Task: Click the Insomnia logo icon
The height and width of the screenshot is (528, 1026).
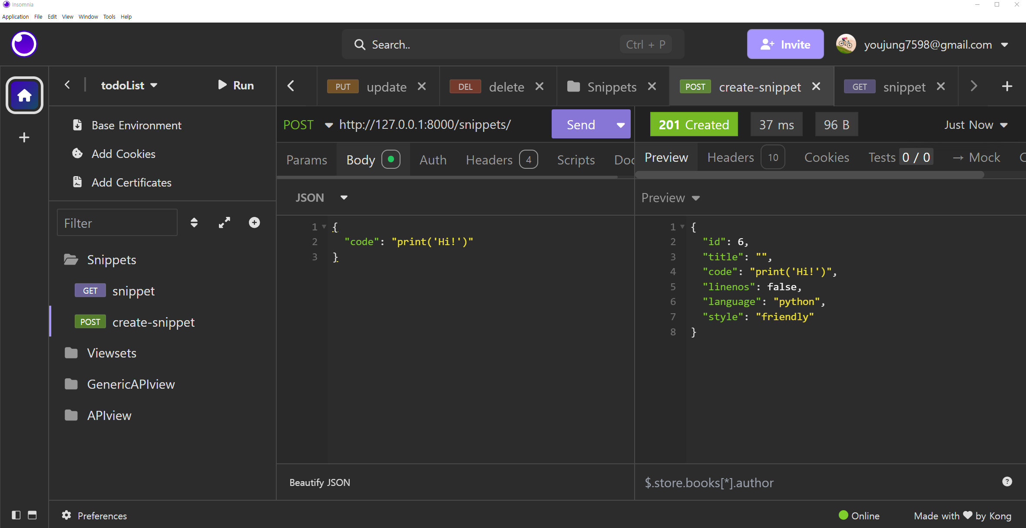Action: 24,44
